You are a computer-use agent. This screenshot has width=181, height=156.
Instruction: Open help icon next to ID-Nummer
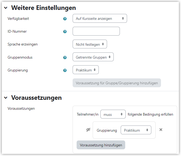point(65,32)
